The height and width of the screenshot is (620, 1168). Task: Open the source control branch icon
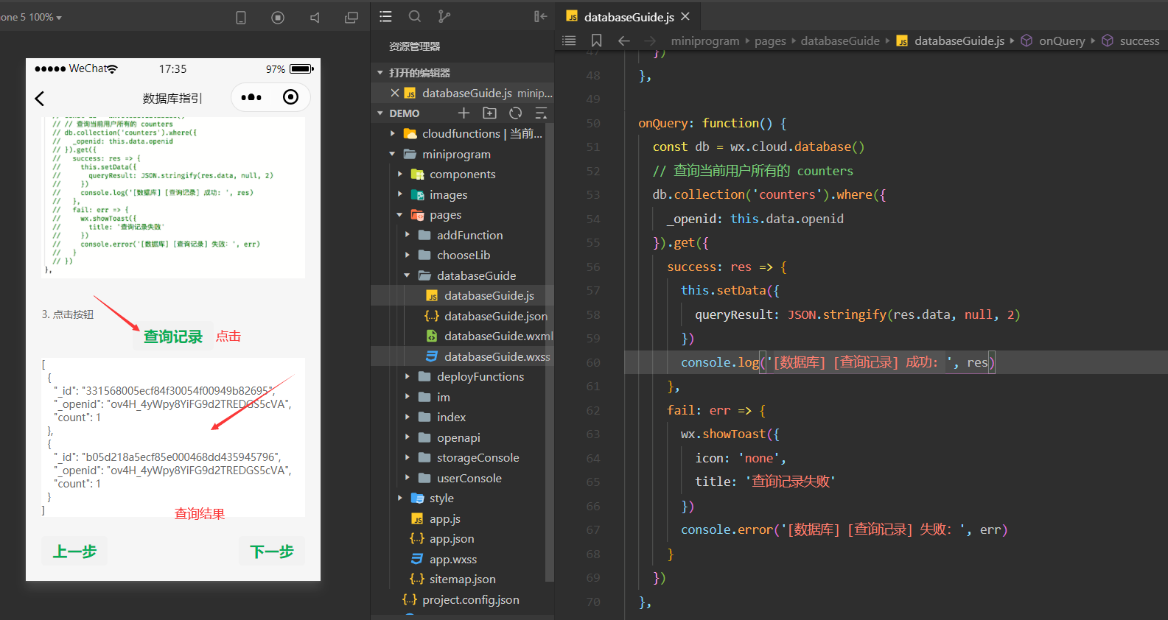pyautogui.click(x=444, y=16)
